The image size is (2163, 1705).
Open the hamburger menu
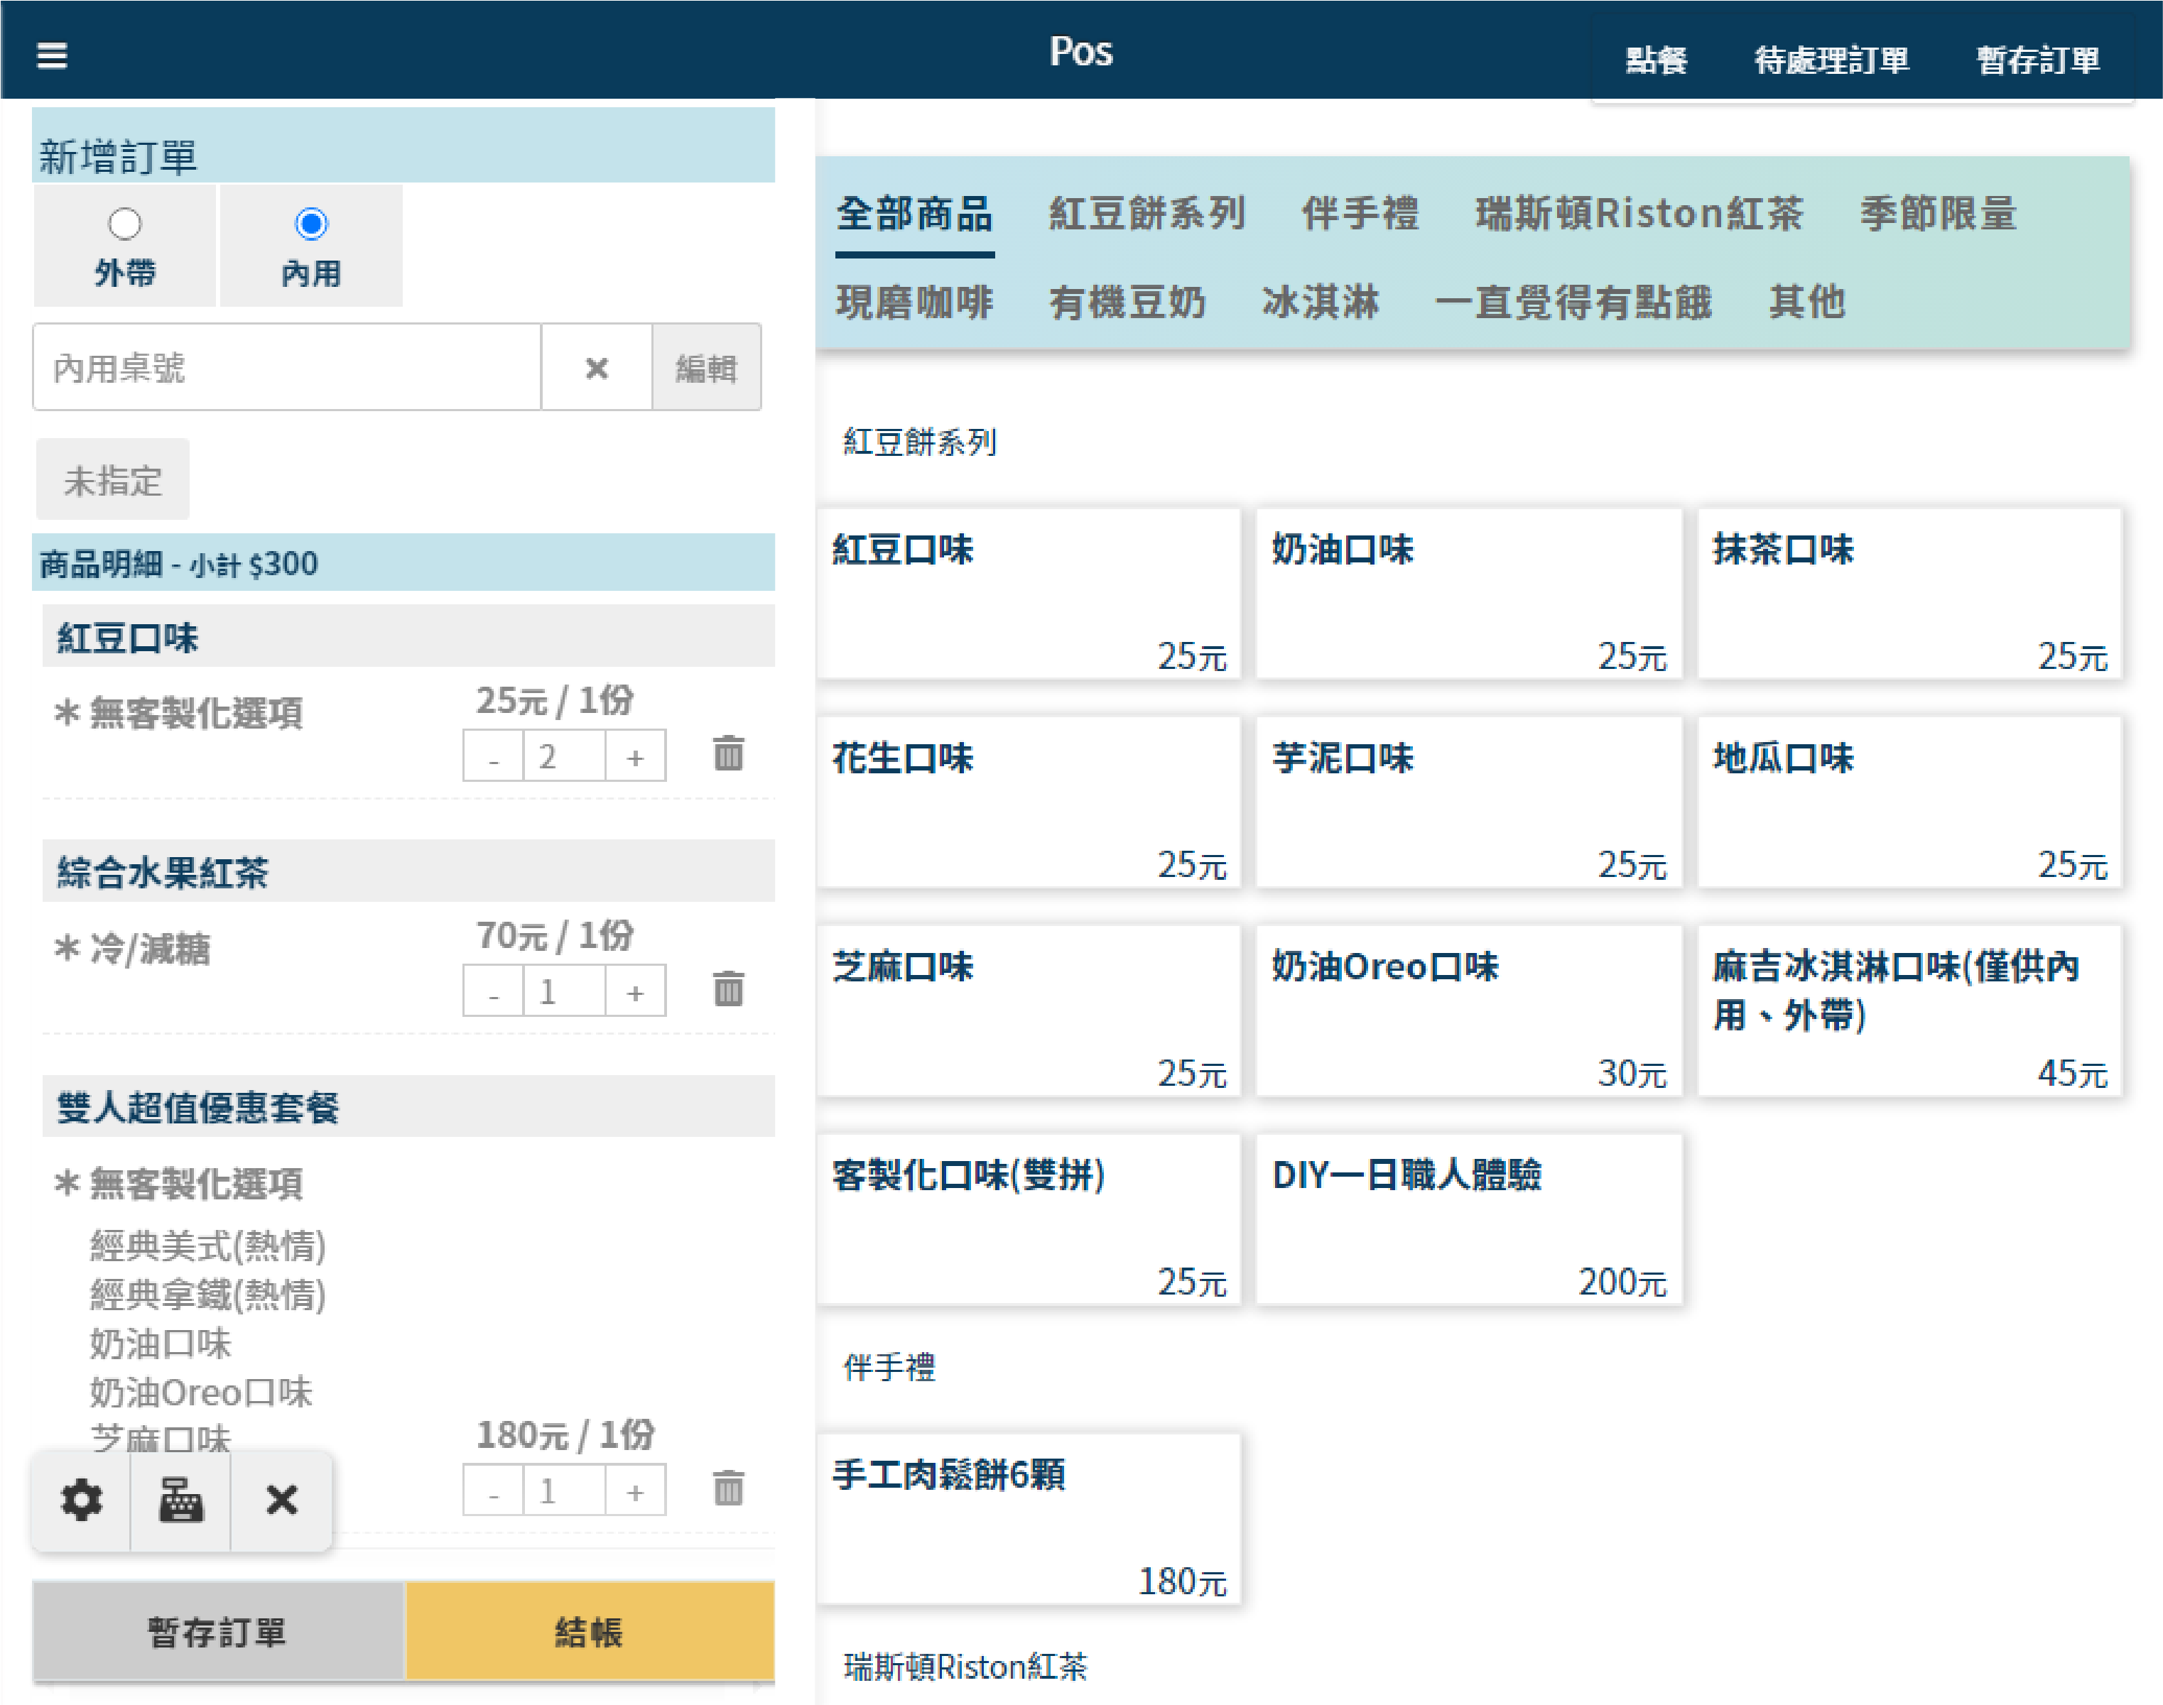52,55
